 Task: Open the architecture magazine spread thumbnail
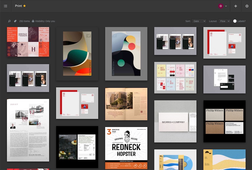pyautogui.click(x=126, y=104)
